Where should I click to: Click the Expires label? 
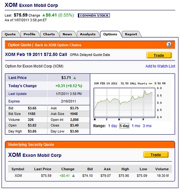(14, 101)
